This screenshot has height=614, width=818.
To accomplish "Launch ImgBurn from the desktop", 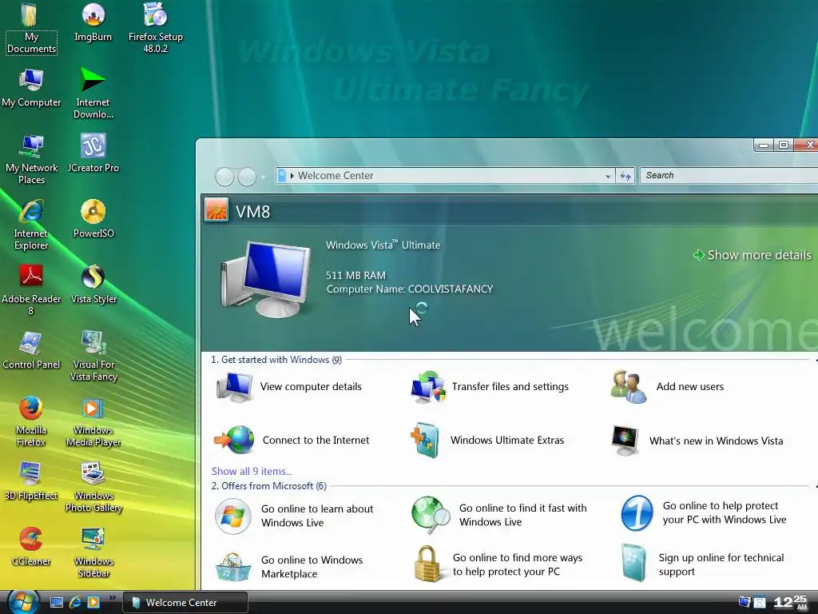I will [x=93, y=22].
